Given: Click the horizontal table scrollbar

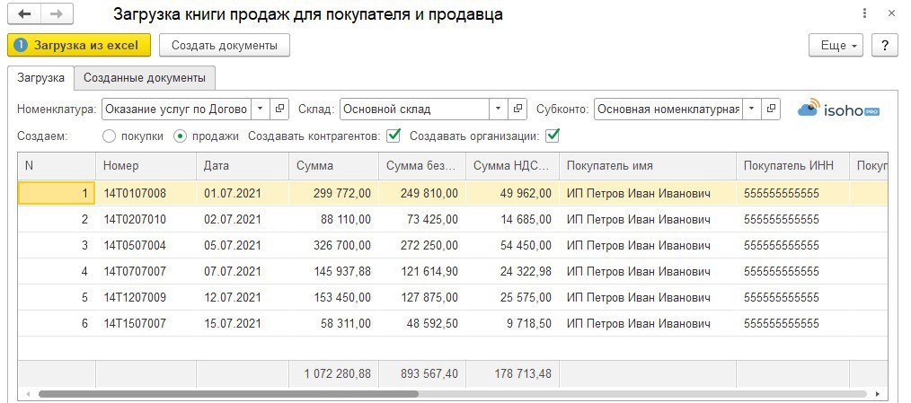Looking at the screenshot, I should click(225, 393).
